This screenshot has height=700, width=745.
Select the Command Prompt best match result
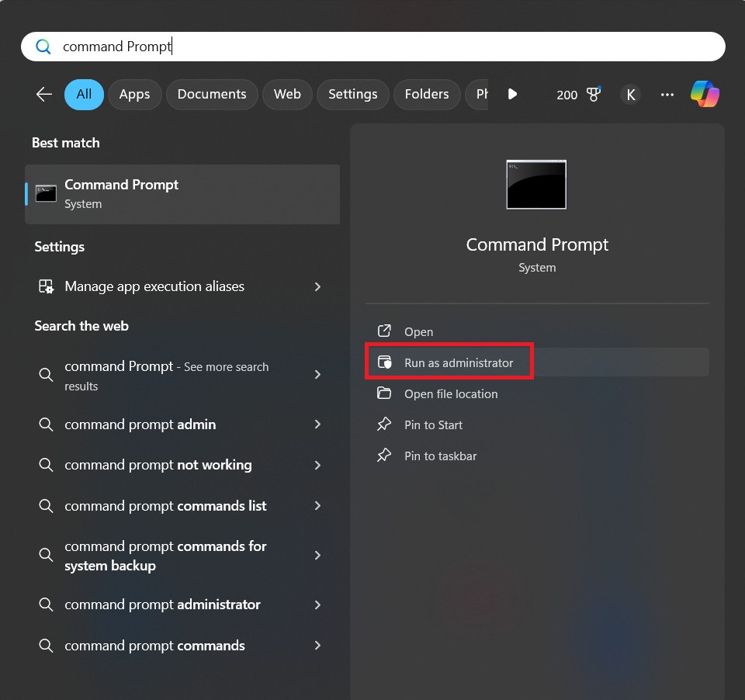click(182, 194)
